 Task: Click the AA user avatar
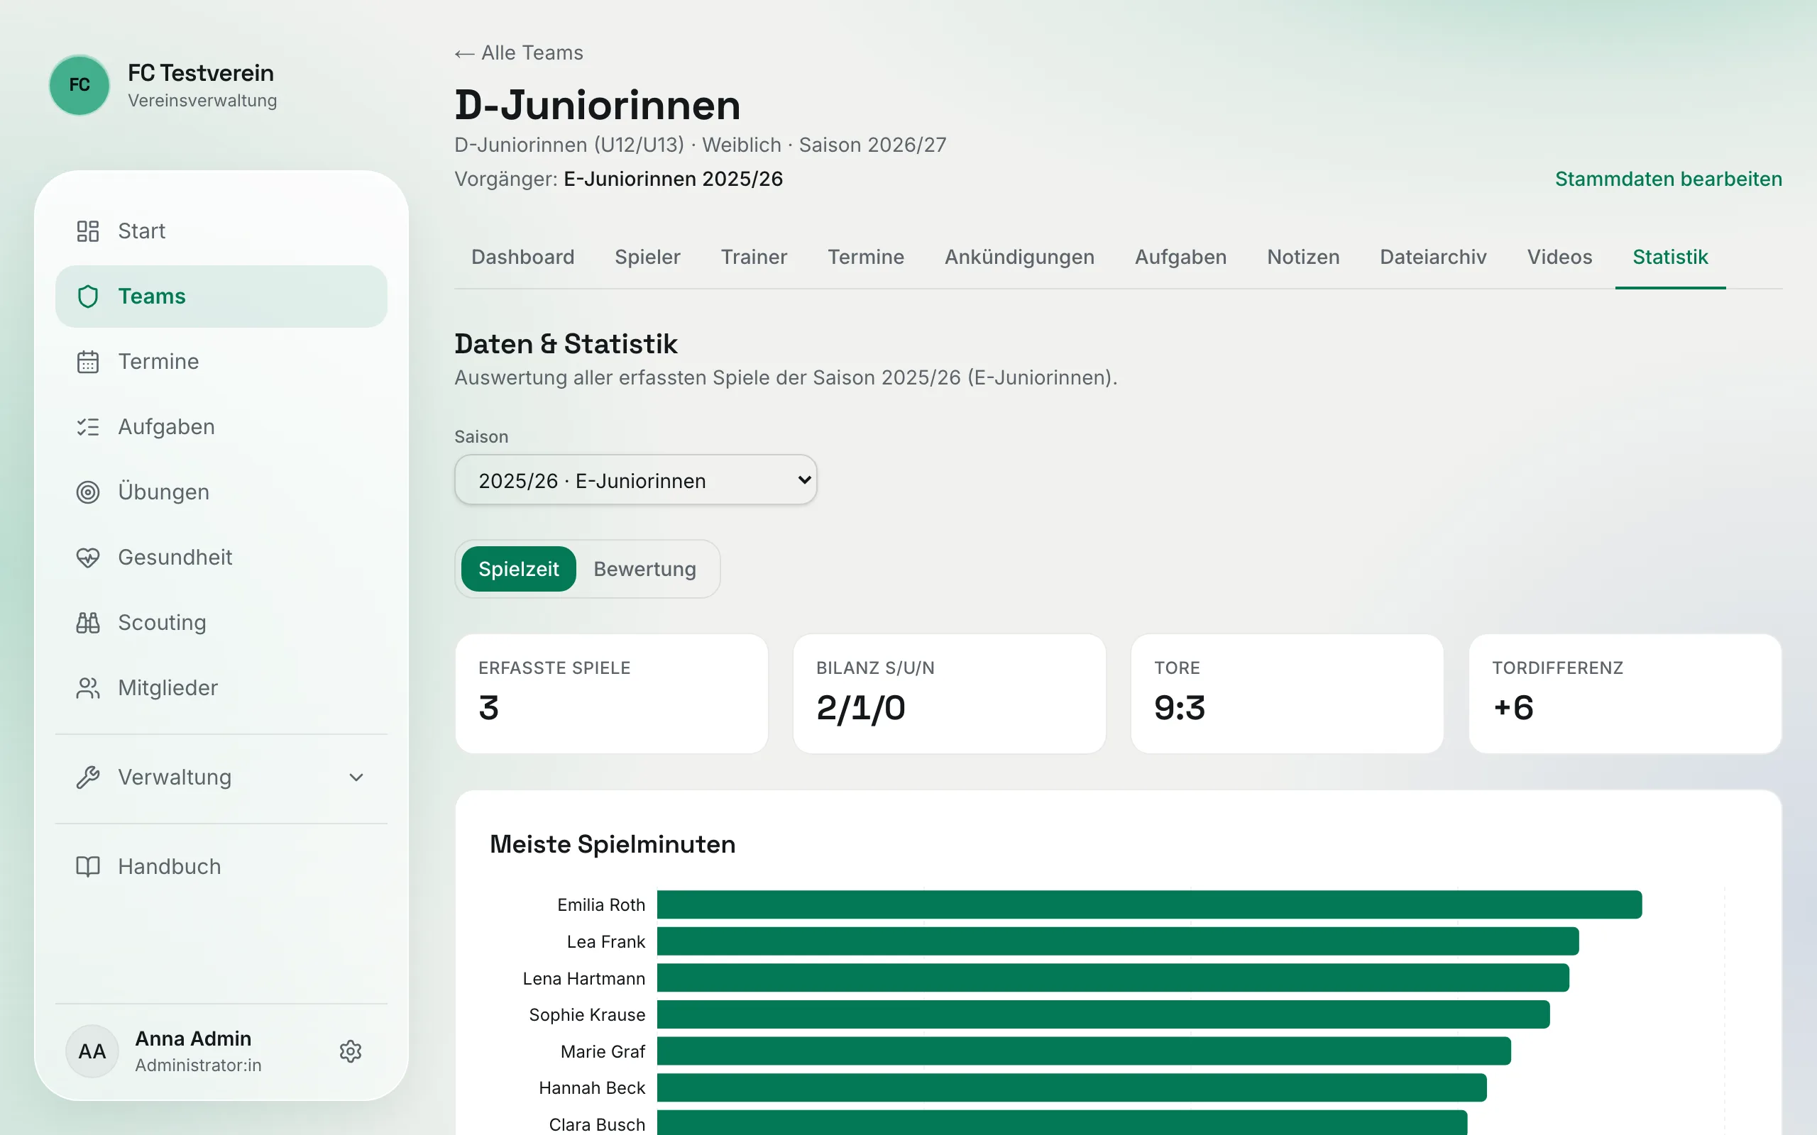92,1052
